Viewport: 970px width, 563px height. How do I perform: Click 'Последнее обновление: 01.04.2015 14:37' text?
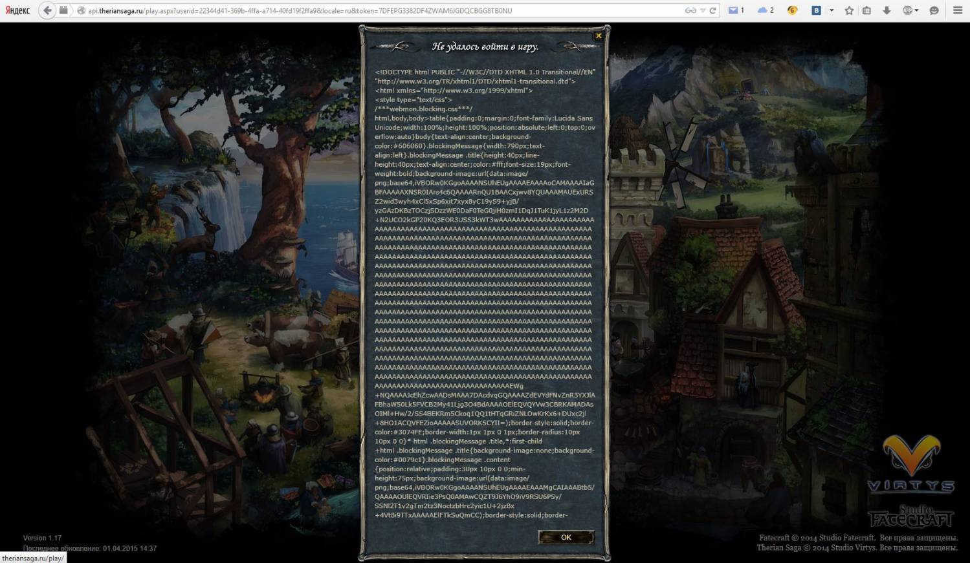(89, 548)
